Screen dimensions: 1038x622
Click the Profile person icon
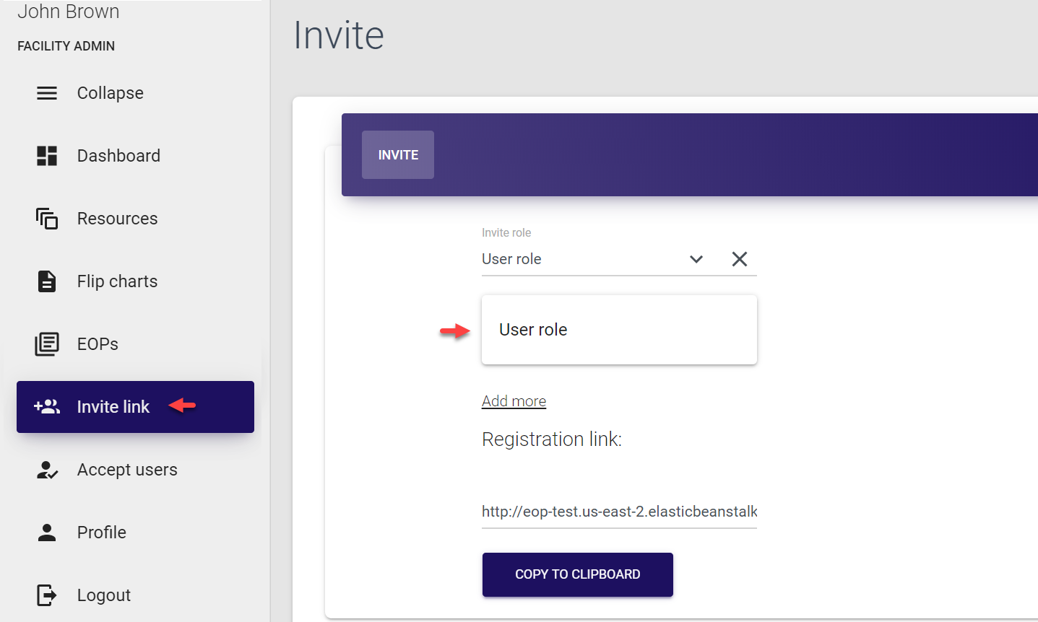point(47,533)
